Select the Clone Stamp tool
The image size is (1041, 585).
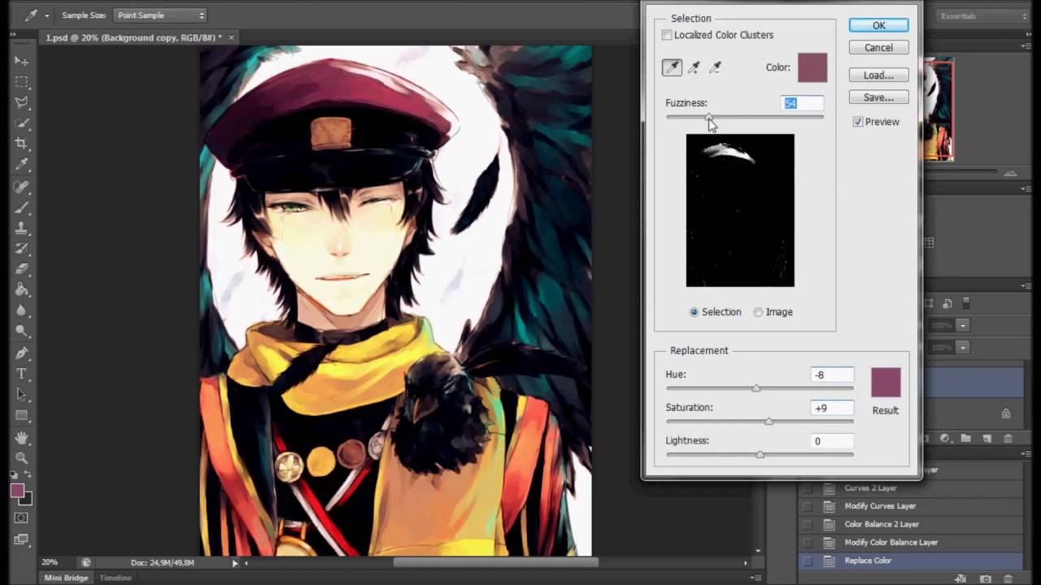point(22,229)
